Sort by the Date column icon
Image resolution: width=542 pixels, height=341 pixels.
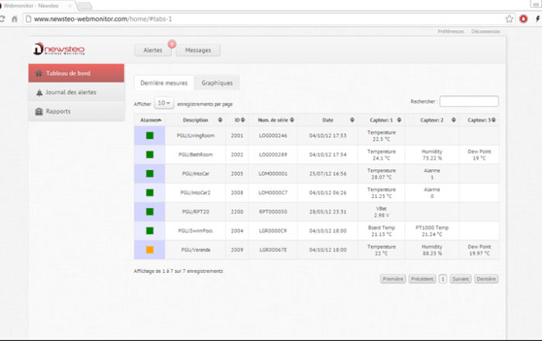352,120
